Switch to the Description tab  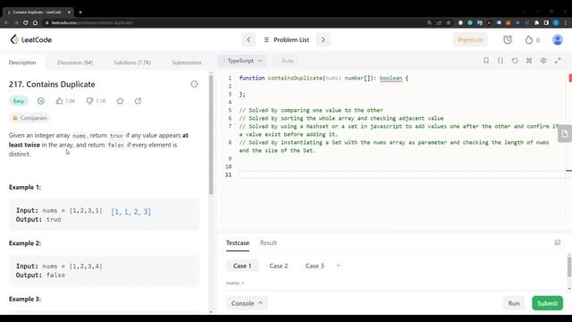pos(22,63)
